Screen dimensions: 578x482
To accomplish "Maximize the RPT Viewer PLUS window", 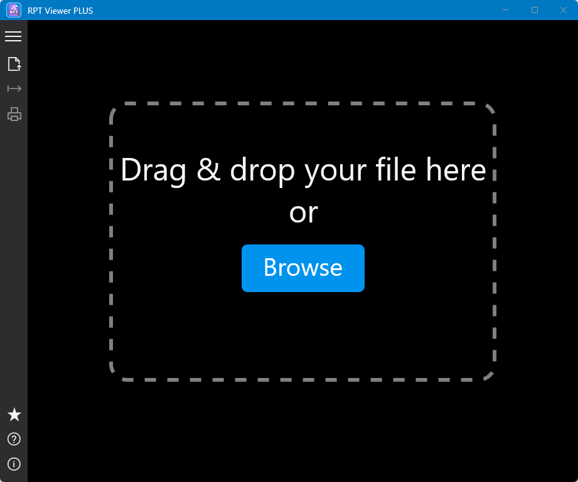I will coord(535,10).
